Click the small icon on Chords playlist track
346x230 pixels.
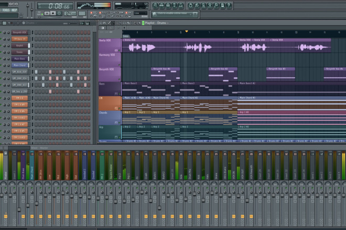[x=116, y=123]
